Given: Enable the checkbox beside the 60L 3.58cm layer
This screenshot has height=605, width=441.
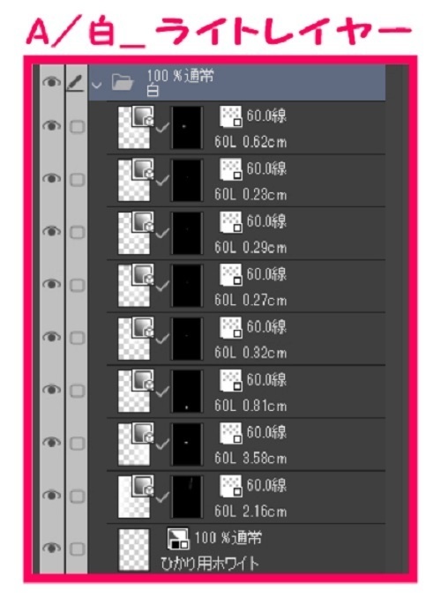Looking at the screenshot, I should (77, 444).
